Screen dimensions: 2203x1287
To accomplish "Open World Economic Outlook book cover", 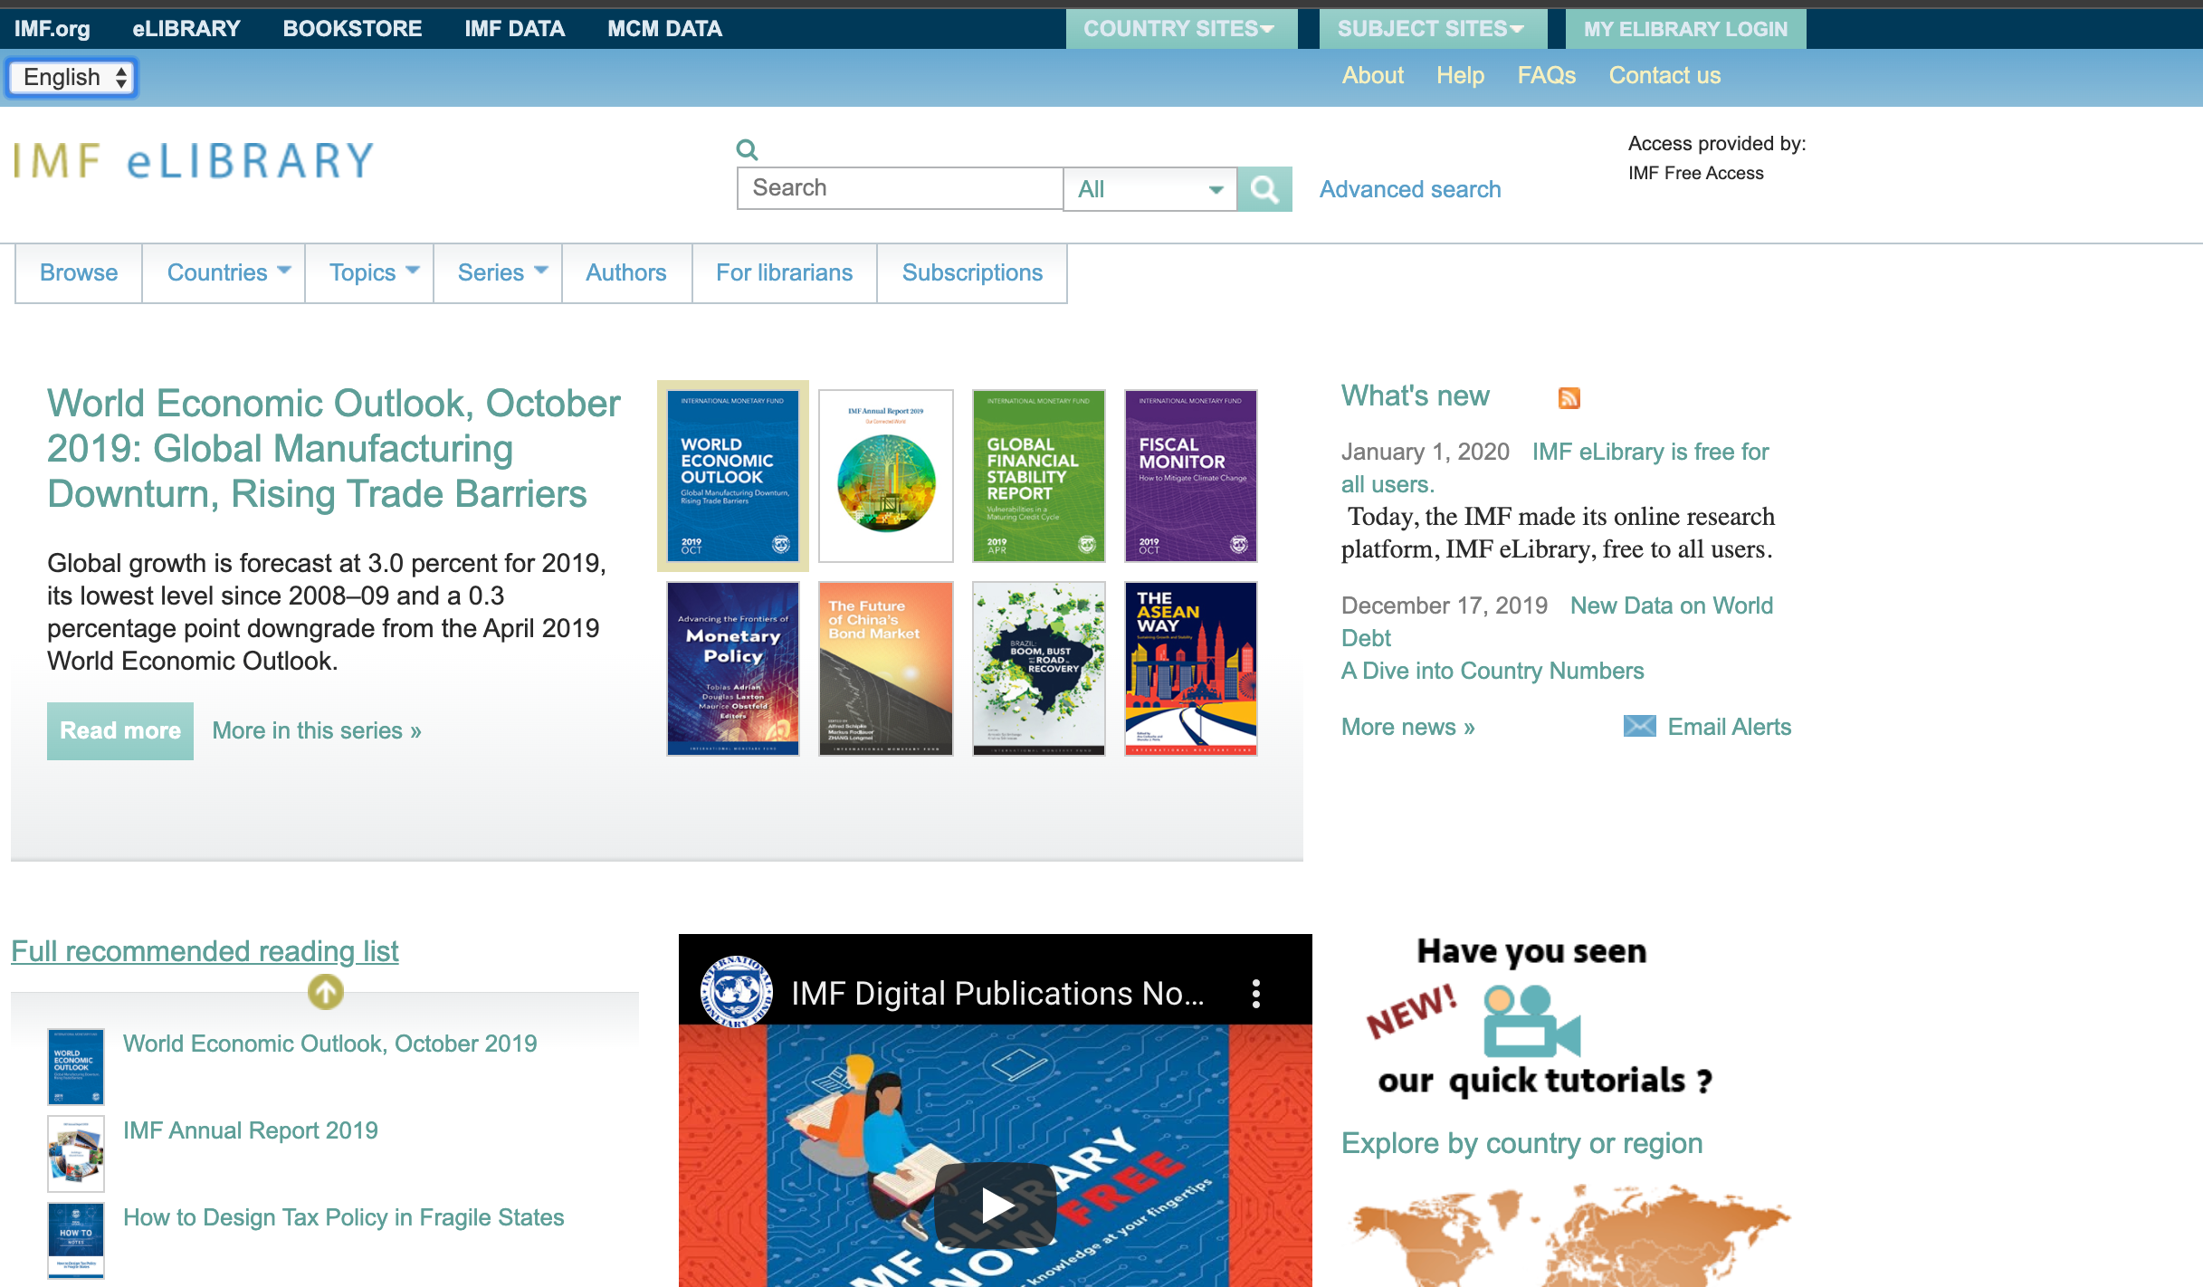I will point(733,476).
